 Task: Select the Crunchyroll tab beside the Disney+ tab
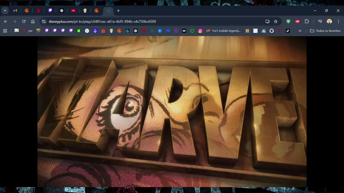97,11
